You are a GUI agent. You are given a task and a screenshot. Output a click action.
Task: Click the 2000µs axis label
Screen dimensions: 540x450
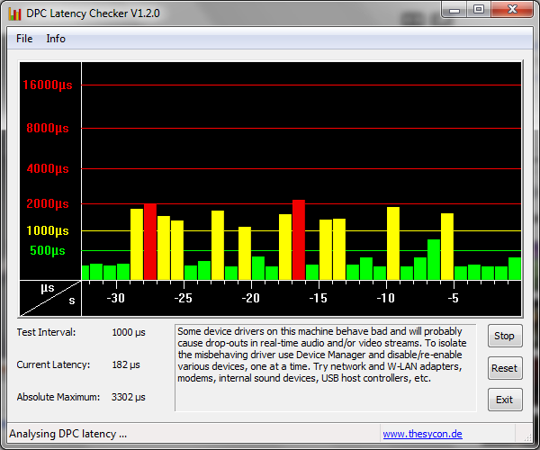pos(48,203)
